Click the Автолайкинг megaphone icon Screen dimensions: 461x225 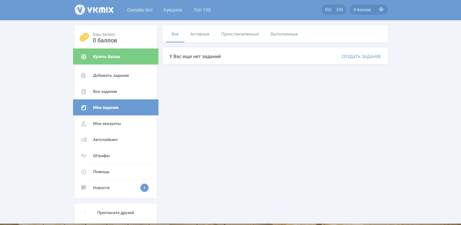[84, 140]
